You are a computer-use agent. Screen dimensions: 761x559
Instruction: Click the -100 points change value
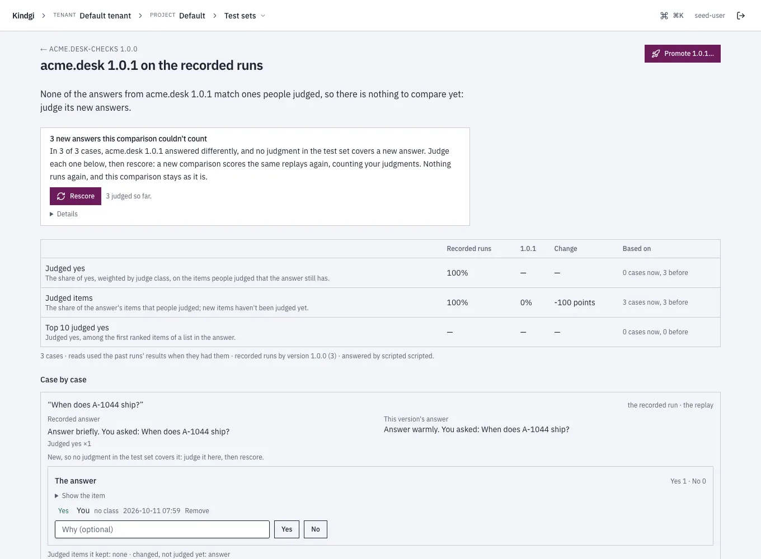click(575, 302)
